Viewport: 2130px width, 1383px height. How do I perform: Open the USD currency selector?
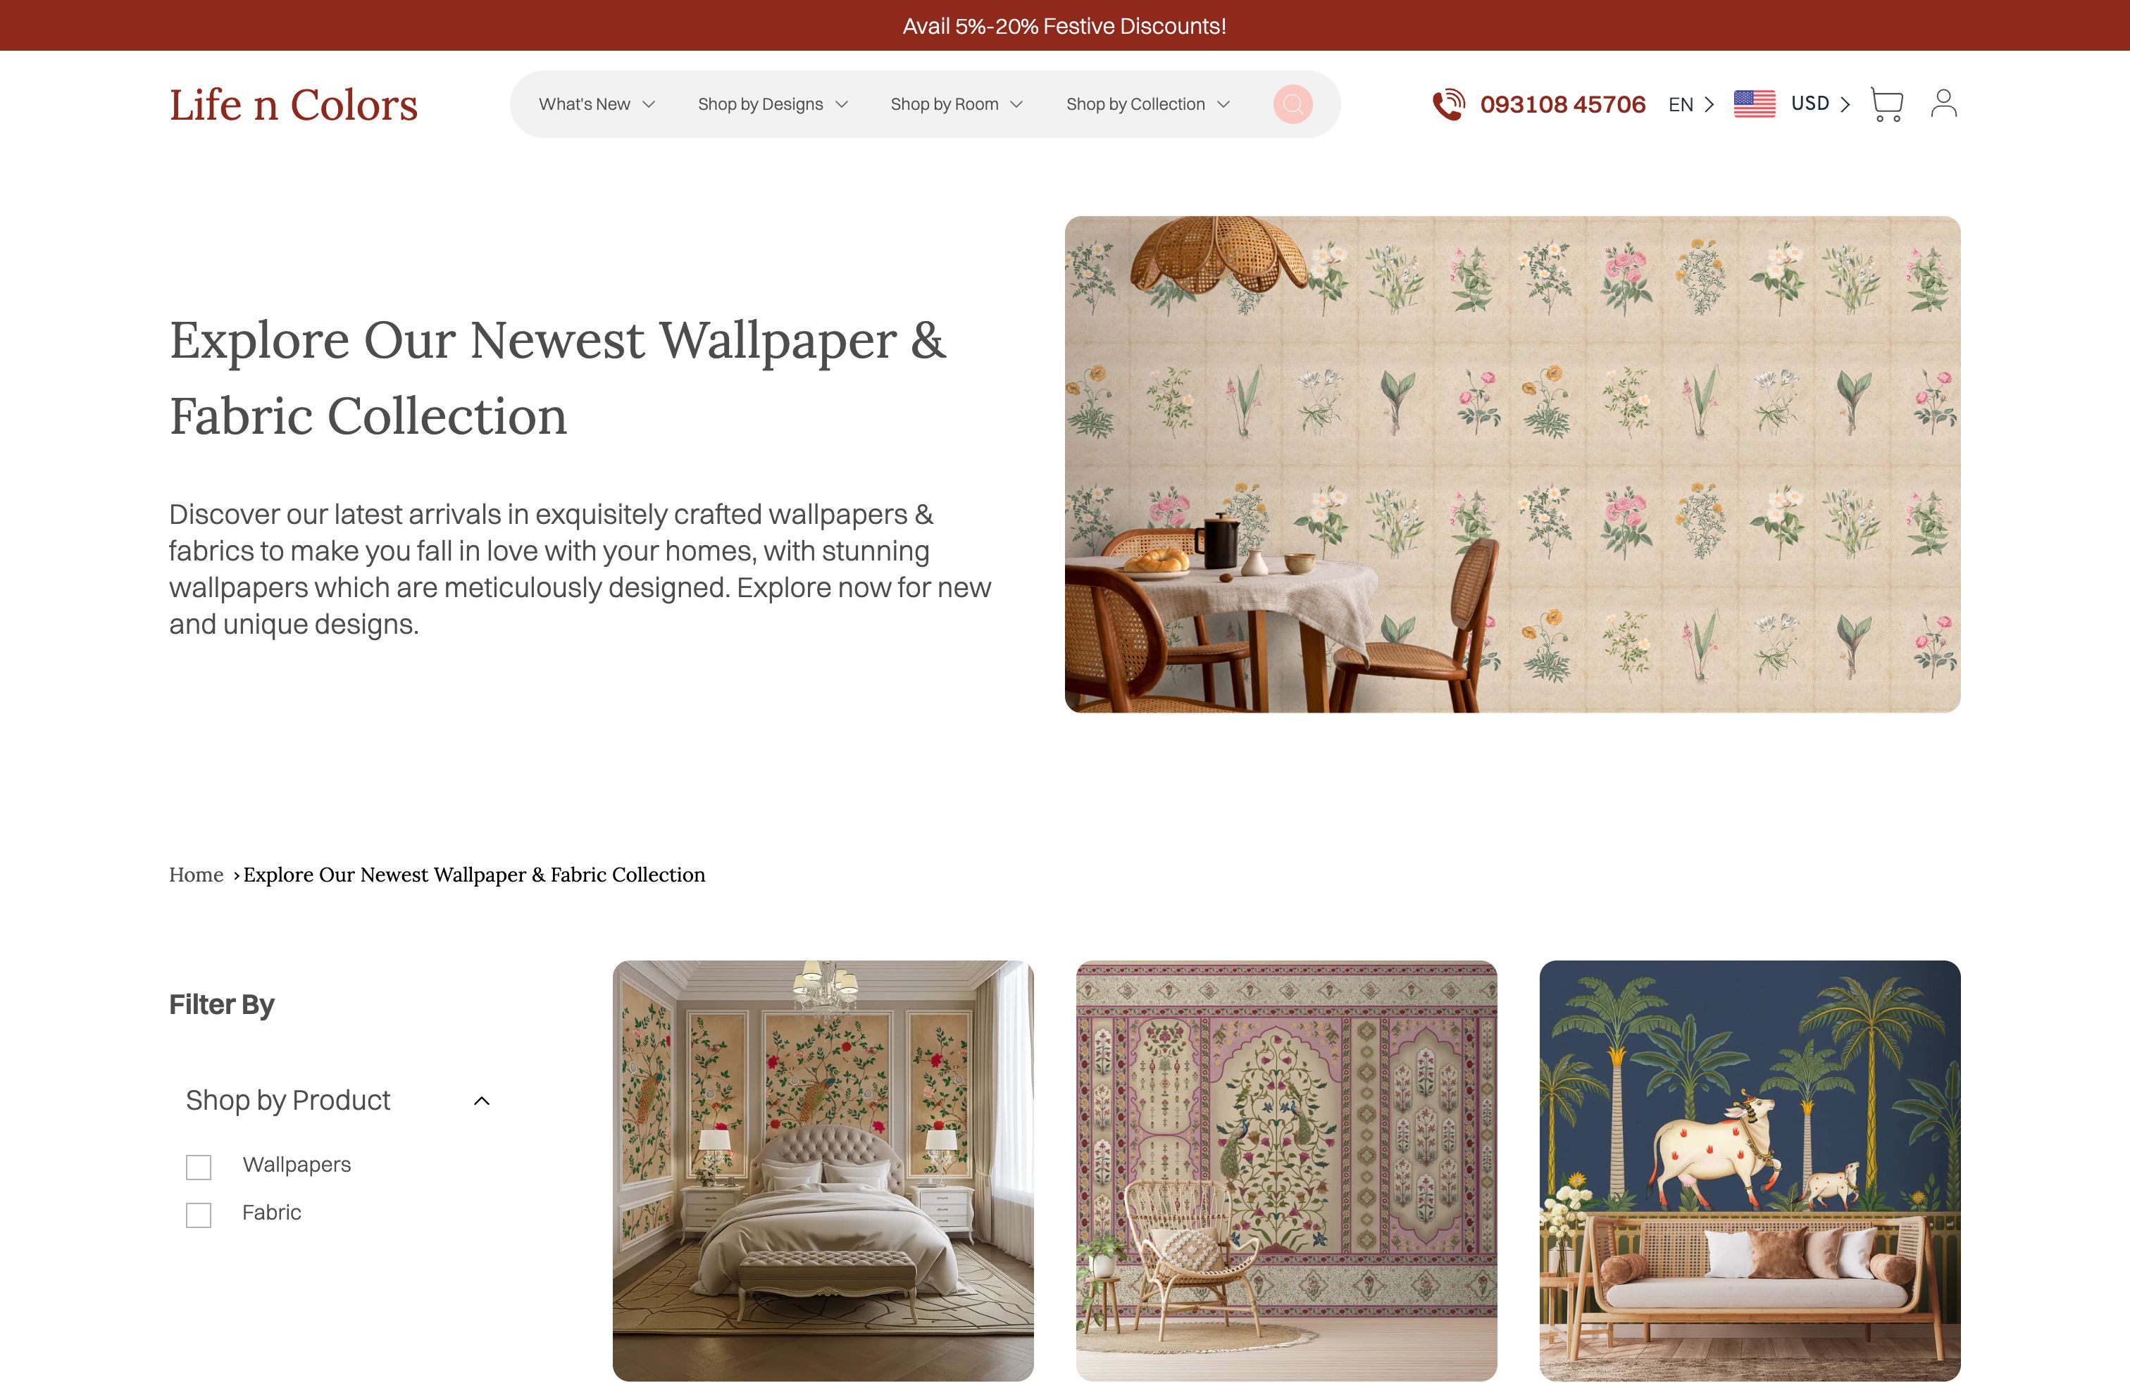(1820, 104)
